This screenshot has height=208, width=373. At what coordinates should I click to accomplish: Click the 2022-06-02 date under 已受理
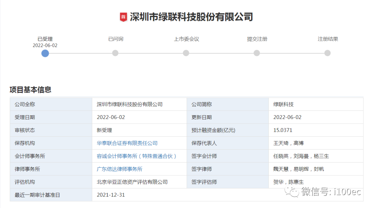(45, 46)
